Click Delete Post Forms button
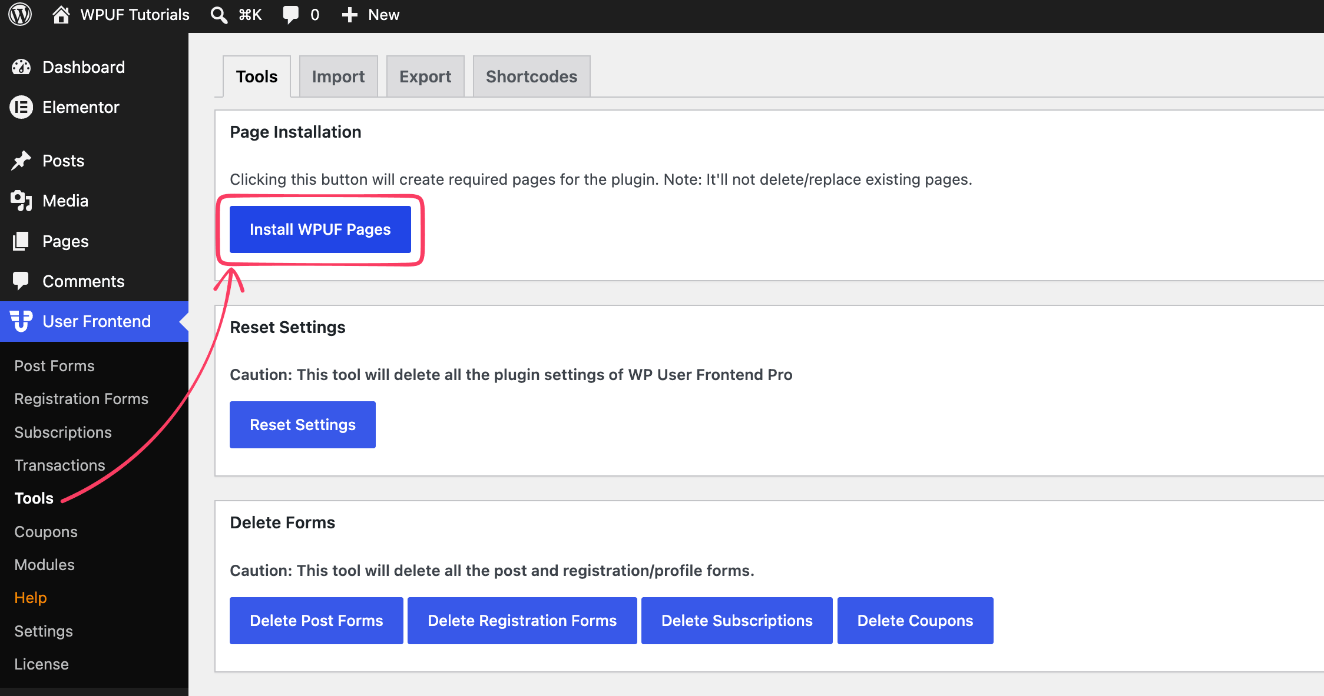1324x696 pixels. click(x=316, y=621)
